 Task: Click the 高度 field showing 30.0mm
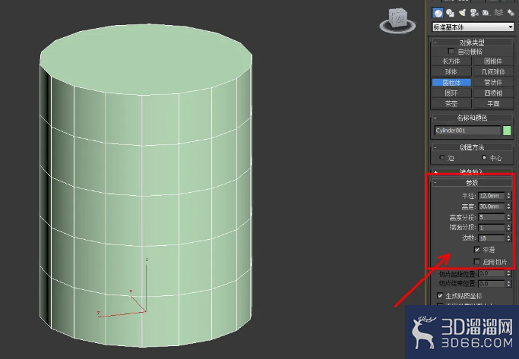tap(492, 206)
